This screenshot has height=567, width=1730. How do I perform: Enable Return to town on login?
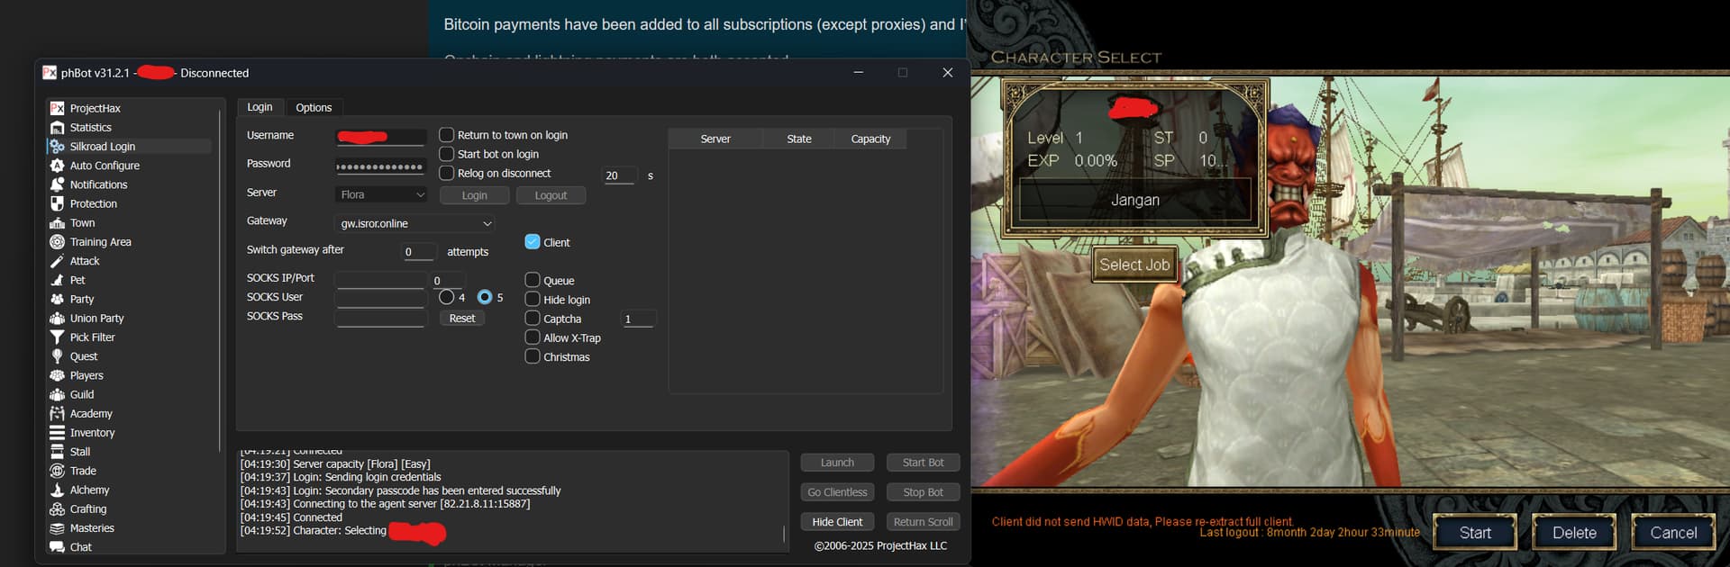[446, 135]
